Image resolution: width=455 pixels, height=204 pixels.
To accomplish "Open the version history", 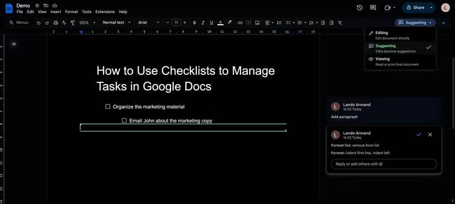I will point(360,8).
